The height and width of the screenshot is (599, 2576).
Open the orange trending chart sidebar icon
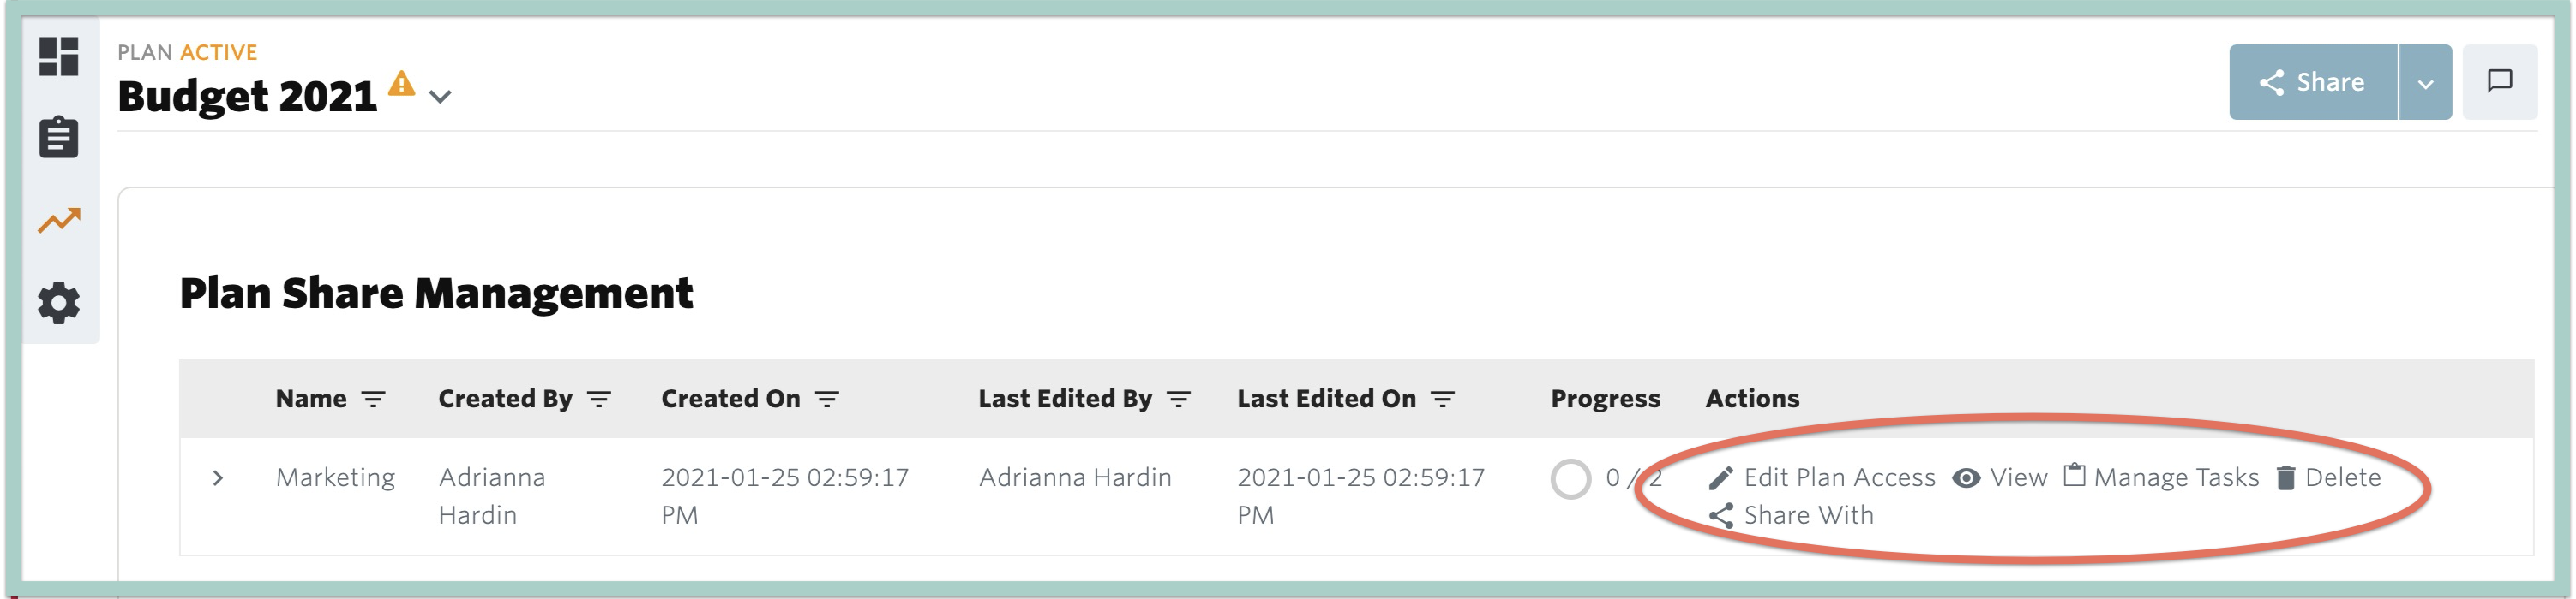59,220
